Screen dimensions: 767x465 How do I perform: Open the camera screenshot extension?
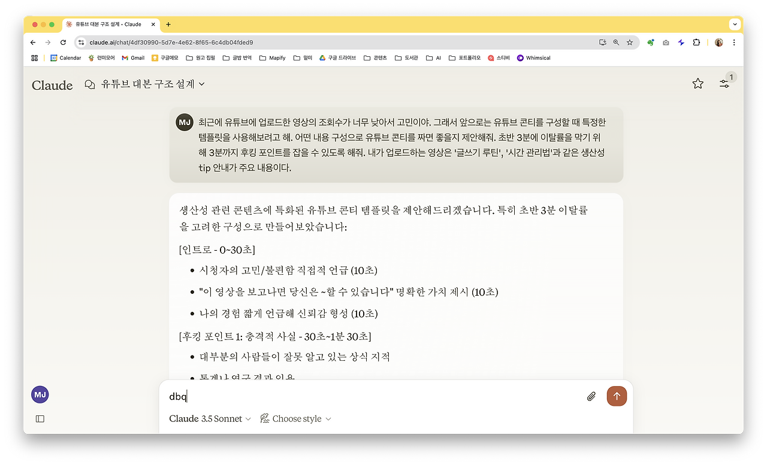pyautogui.click(x=666, y=42)
